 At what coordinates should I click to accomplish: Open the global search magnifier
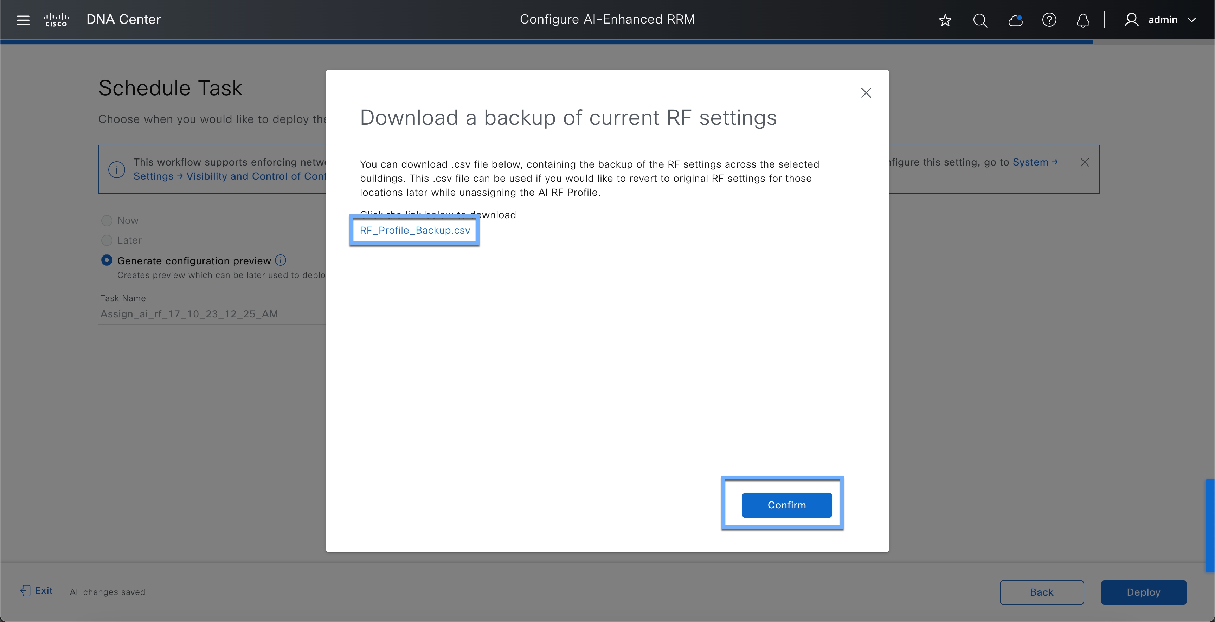pyautogui.click(x=980, y=20)
